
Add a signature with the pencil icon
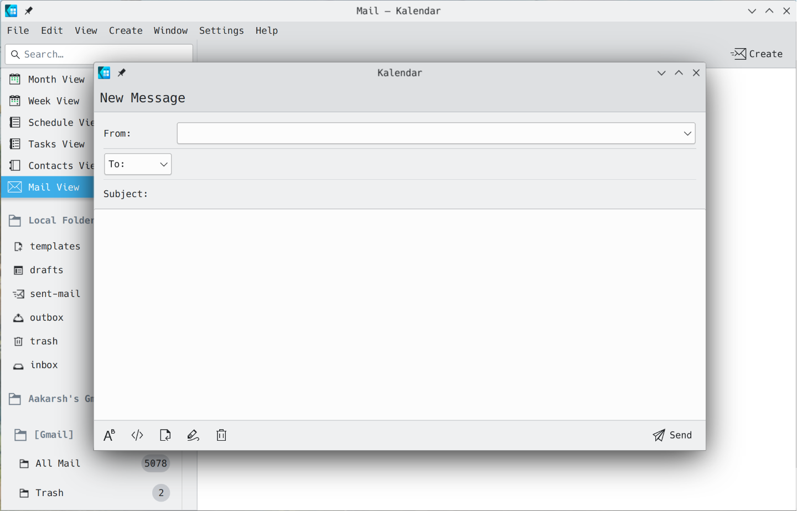[x=193, y=435]
